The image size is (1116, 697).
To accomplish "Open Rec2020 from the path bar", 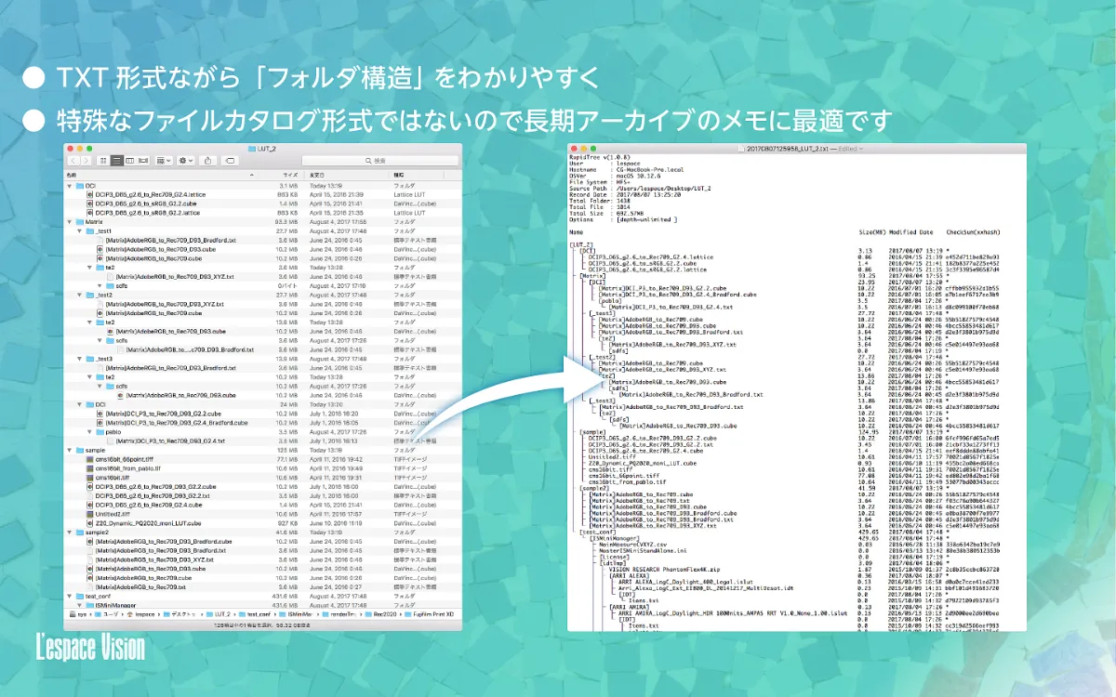I will [x=383, y=613].
